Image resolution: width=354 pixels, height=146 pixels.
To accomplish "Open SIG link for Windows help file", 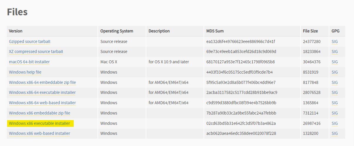I will point(335,72).
